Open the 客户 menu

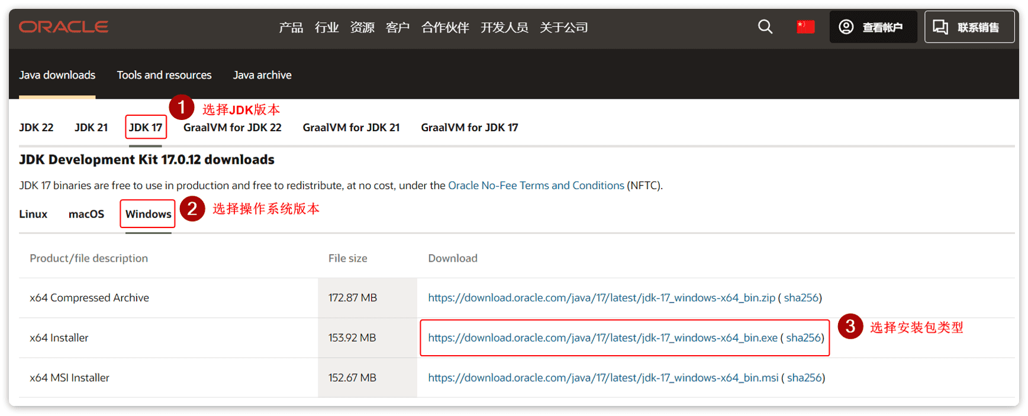click(x=398, y=28)
